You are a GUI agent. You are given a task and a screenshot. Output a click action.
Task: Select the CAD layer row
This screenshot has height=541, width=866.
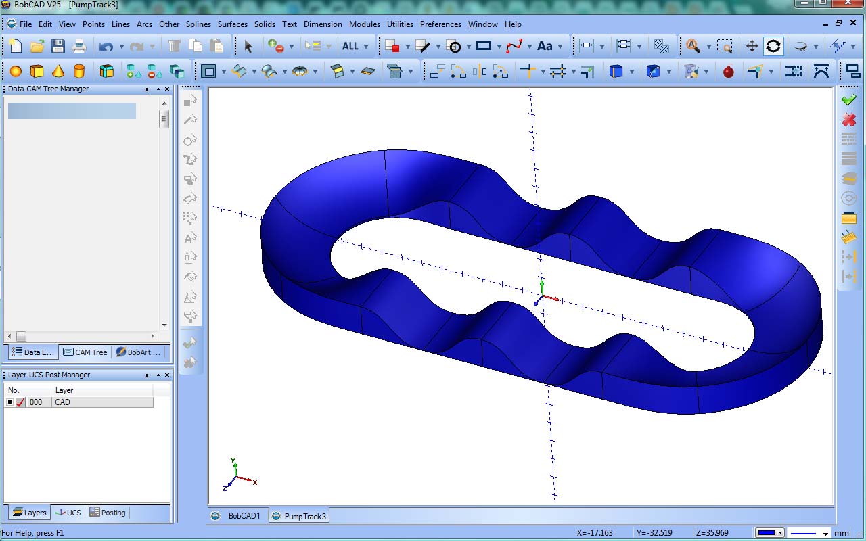point(101,402)
